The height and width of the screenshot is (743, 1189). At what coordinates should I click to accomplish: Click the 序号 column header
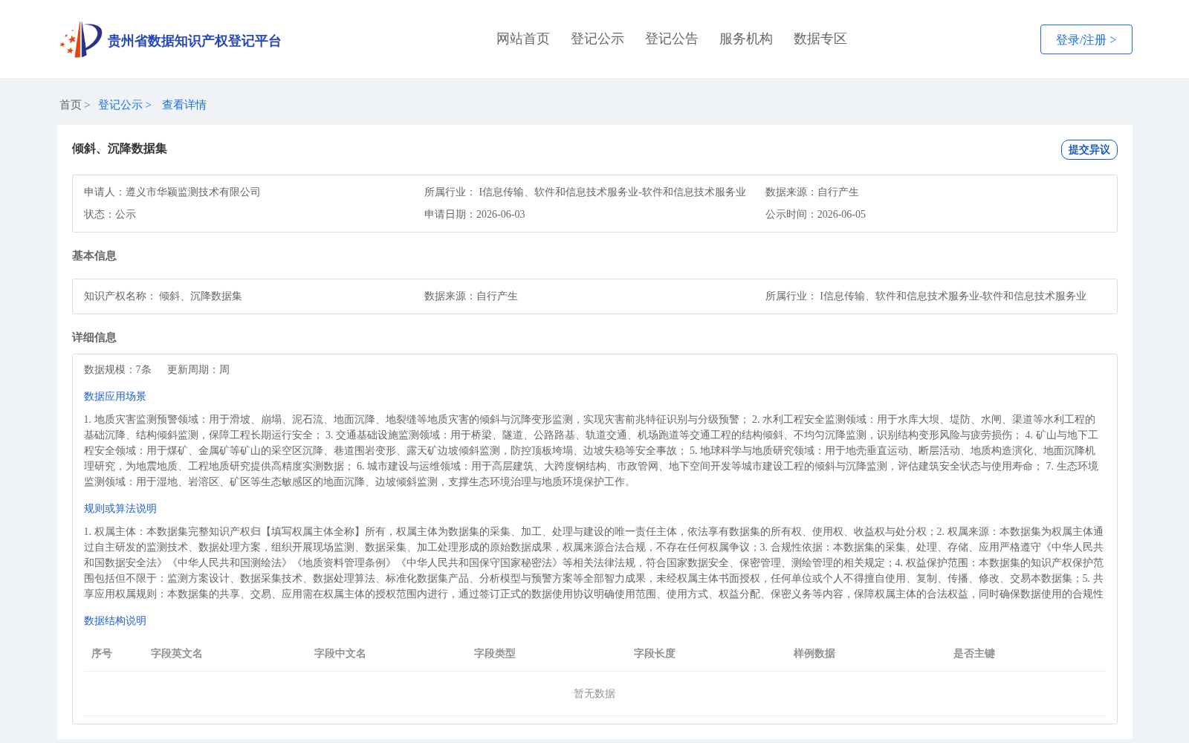click(102, 653)
